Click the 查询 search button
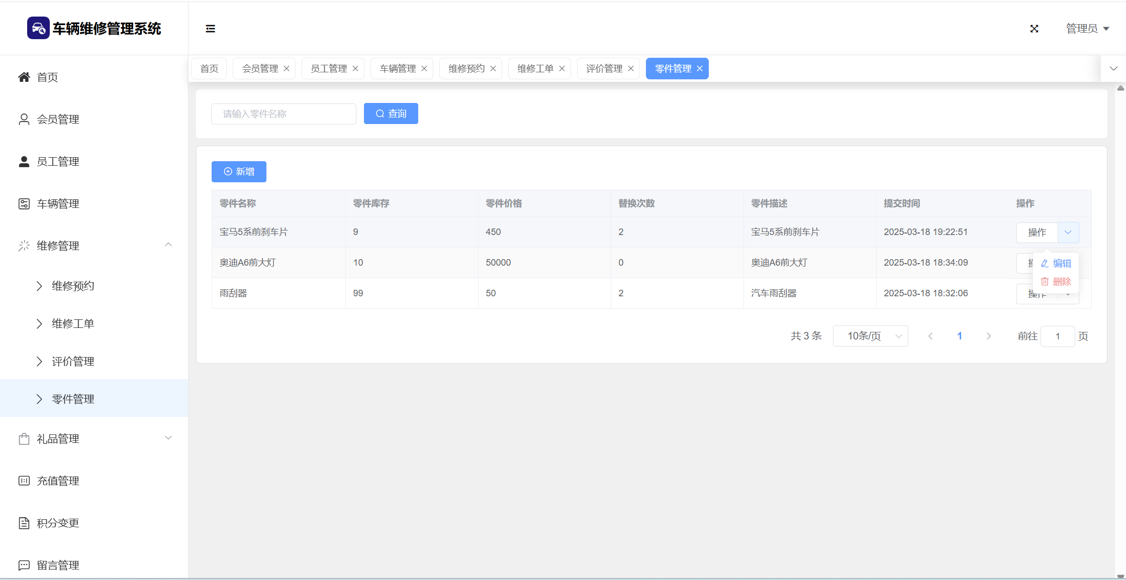The height and width of the screenshot is (580, 1126). (x=391, y=114)
